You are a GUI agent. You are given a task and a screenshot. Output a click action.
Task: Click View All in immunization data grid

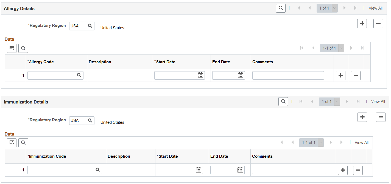tap(361, 143)
